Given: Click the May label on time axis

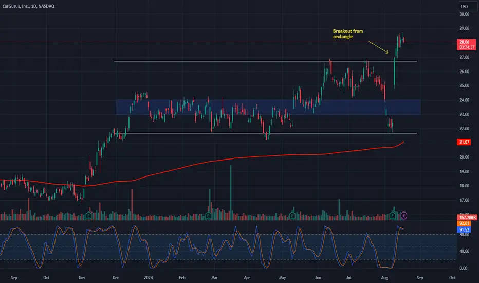Looking at the screenshot, I should tap(282, 278).
